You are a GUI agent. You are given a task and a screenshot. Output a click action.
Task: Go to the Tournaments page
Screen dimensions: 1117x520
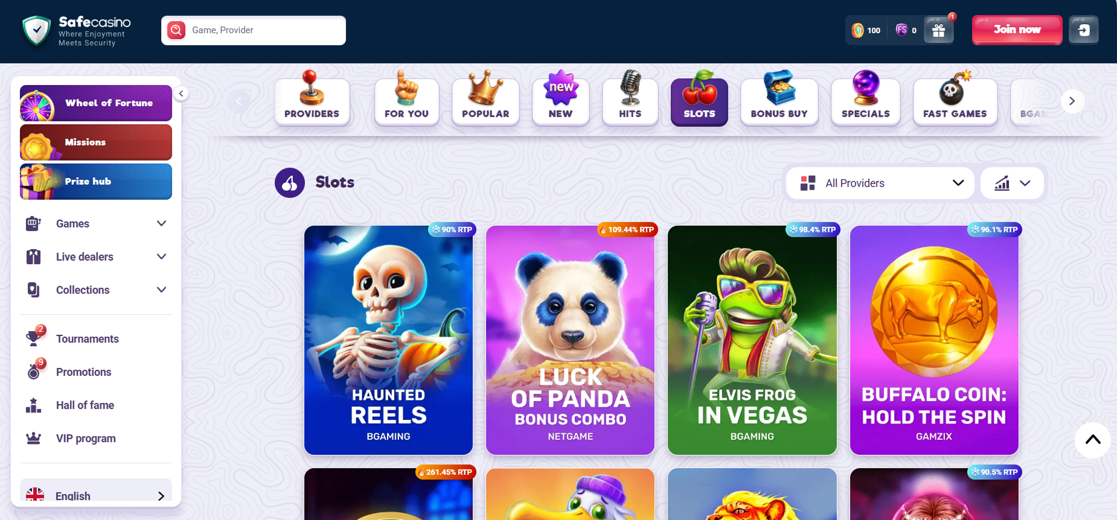(88, 339)
